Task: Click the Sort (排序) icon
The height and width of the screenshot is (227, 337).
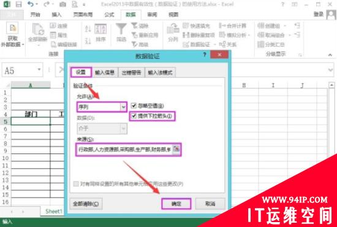Action: tap(100, 29)
